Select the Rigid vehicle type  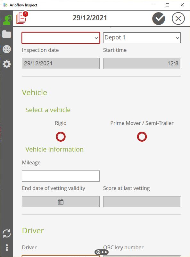coord(61,137)
